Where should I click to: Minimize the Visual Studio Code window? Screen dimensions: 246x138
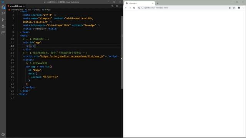tap(108, 2)
